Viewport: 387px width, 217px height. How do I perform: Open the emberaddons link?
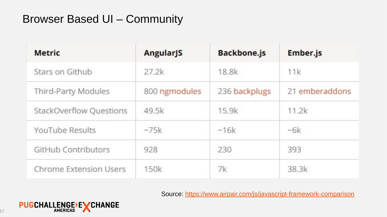coord(325,91)
